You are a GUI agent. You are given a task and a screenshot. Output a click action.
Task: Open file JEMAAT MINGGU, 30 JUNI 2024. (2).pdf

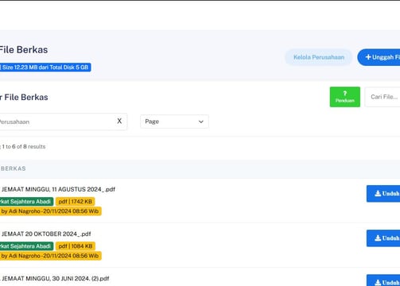(55, 279)
